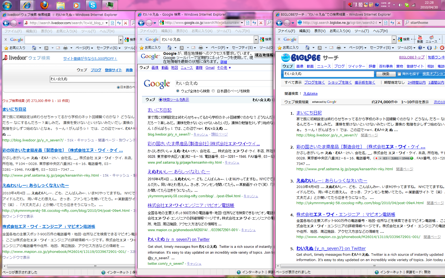Click Home icon in BIGLOBE window toolbar
445x278 pixels.
pyautogui.click(x=307, y=48)
